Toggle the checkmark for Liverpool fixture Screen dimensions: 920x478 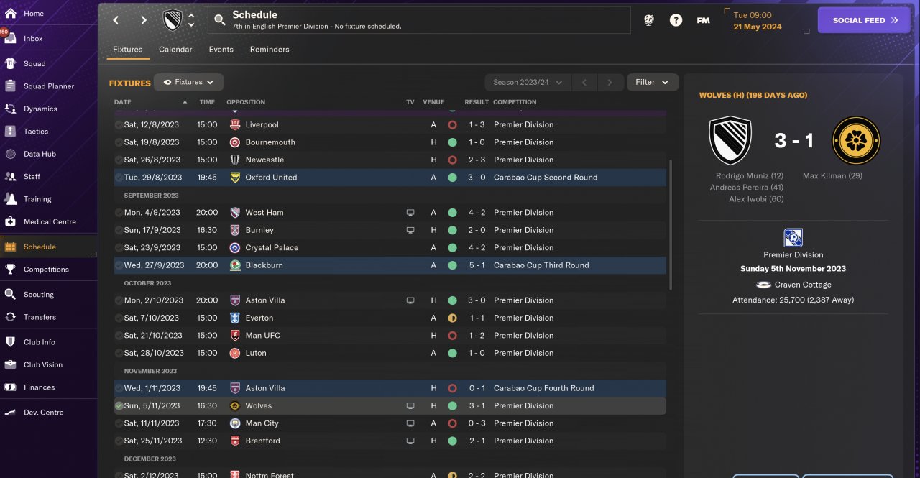(x=119, y=125)
